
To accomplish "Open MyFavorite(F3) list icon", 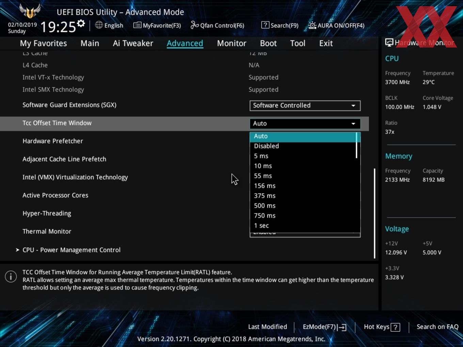I will pos(137,25).
